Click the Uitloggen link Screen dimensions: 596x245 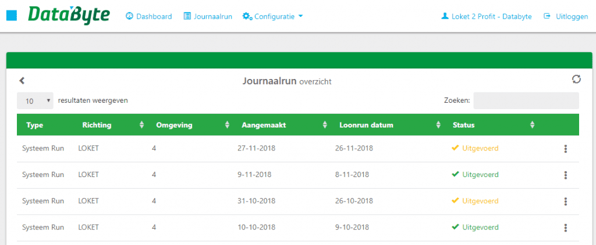click(x=566, y=16)
